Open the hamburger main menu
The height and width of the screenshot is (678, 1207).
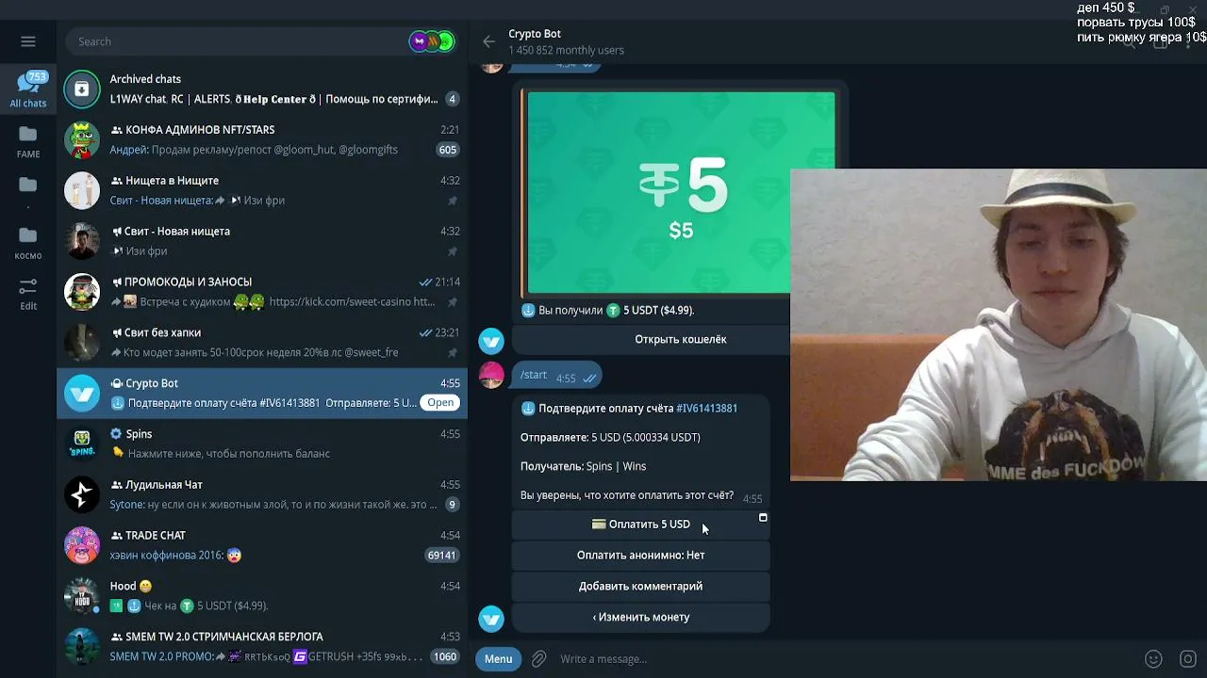pyautogui.click(x=28, y=41)
